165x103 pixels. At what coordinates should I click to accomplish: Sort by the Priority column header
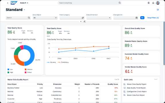tap(40, 84)
